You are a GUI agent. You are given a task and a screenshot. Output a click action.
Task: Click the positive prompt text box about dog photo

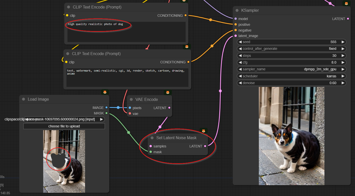point(126,32)
